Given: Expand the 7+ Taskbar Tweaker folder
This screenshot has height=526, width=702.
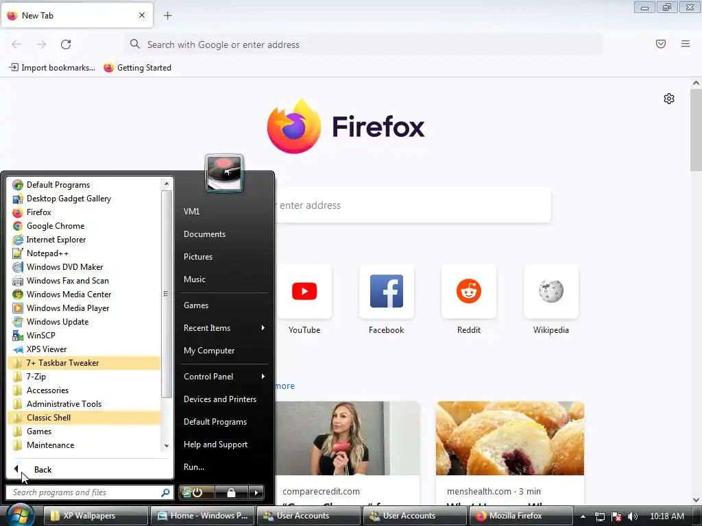Looking at the screenshot, I should pyautogui.click(x=84, y=363).
